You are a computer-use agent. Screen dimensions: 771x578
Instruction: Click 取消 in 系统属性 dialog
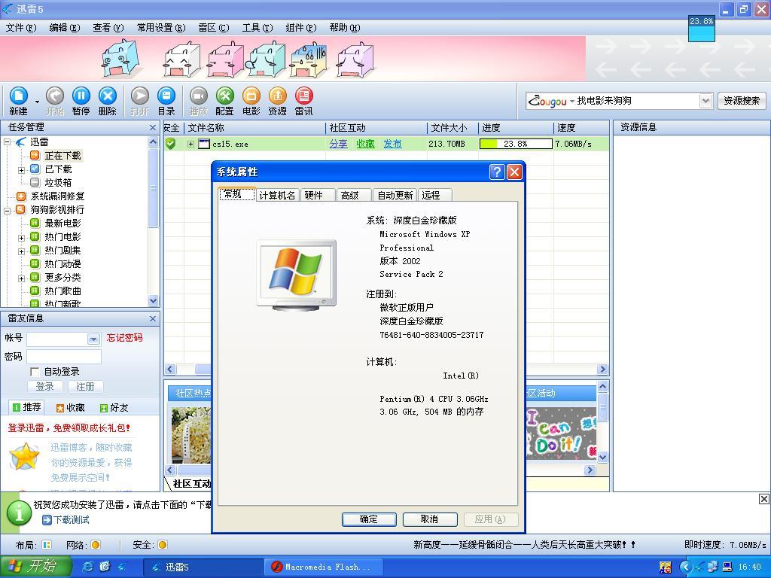[x=430, y=519]
